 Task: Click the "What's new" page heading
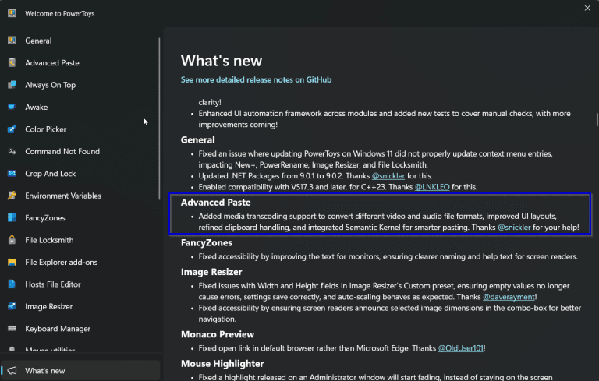point(222,61)
